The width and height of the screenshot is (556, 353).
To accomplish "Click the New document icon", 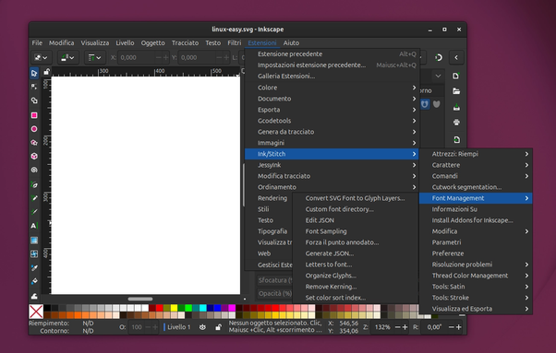I will (x=456, y=76).
